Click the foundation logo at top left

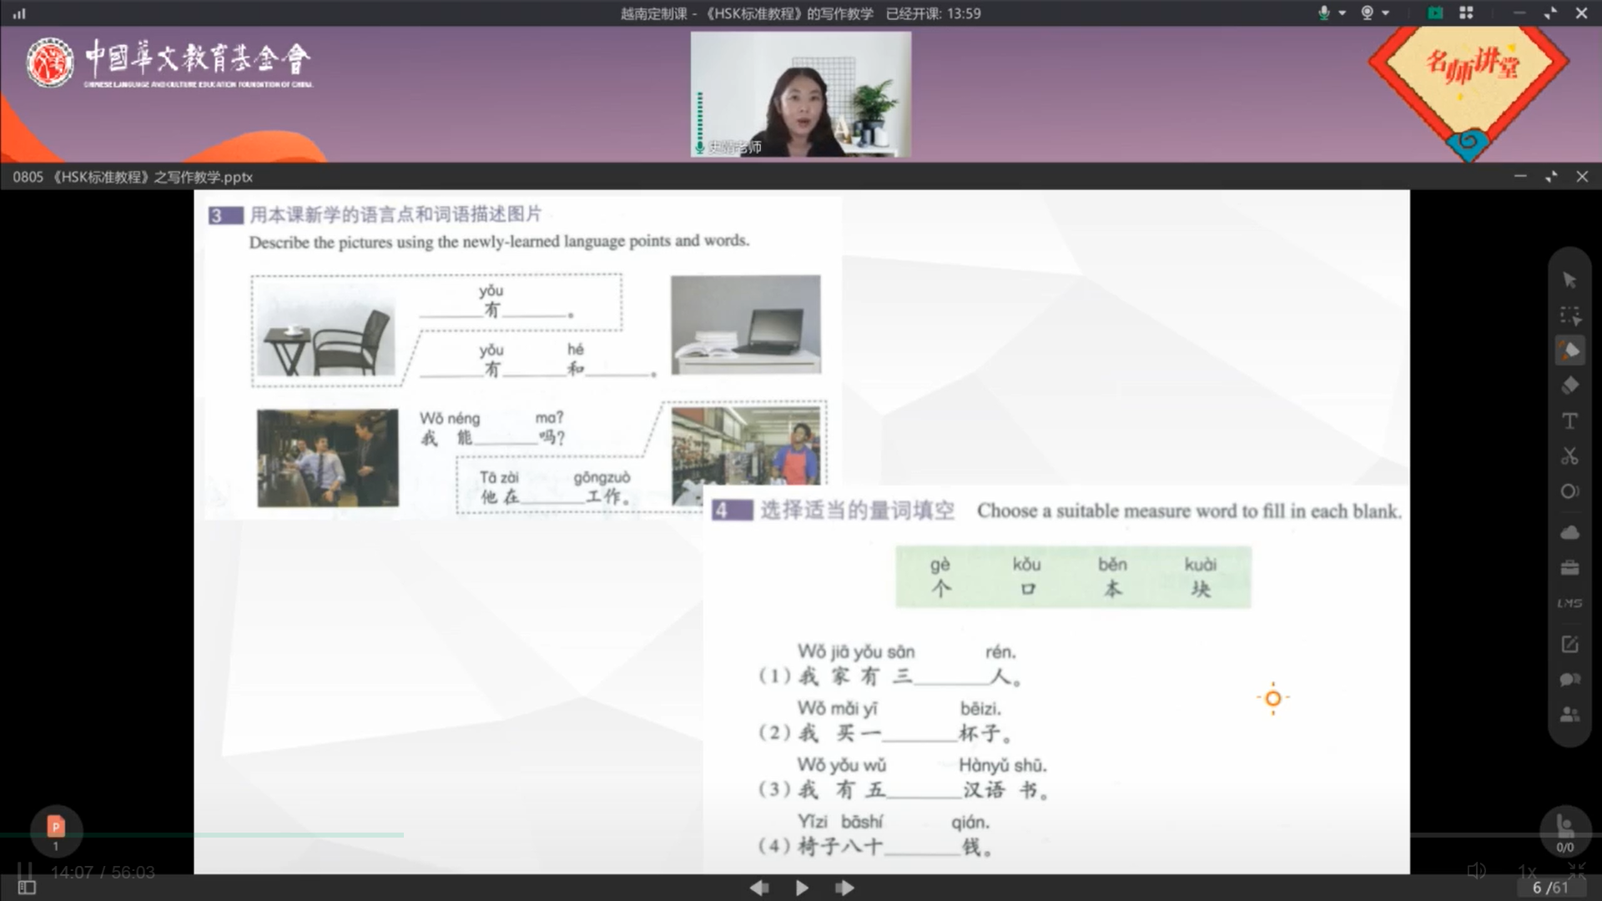coord(169,63)
